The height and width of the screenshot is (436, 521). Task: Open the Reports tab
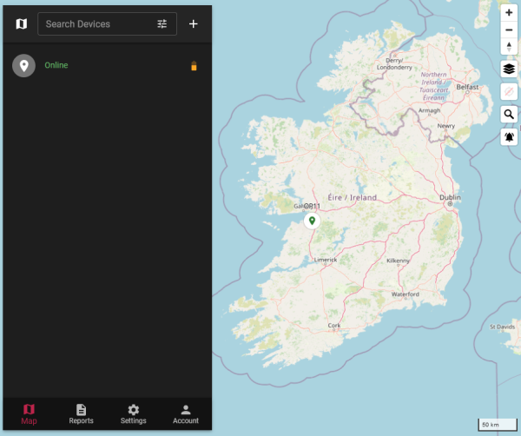click(x=81, y=414)
